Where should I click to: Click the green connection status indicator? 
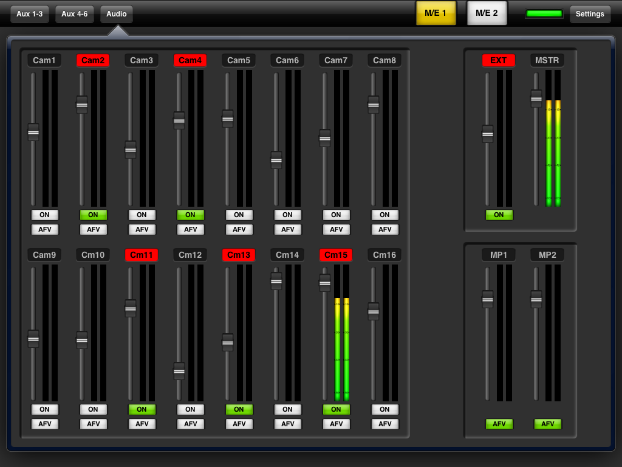544,13
